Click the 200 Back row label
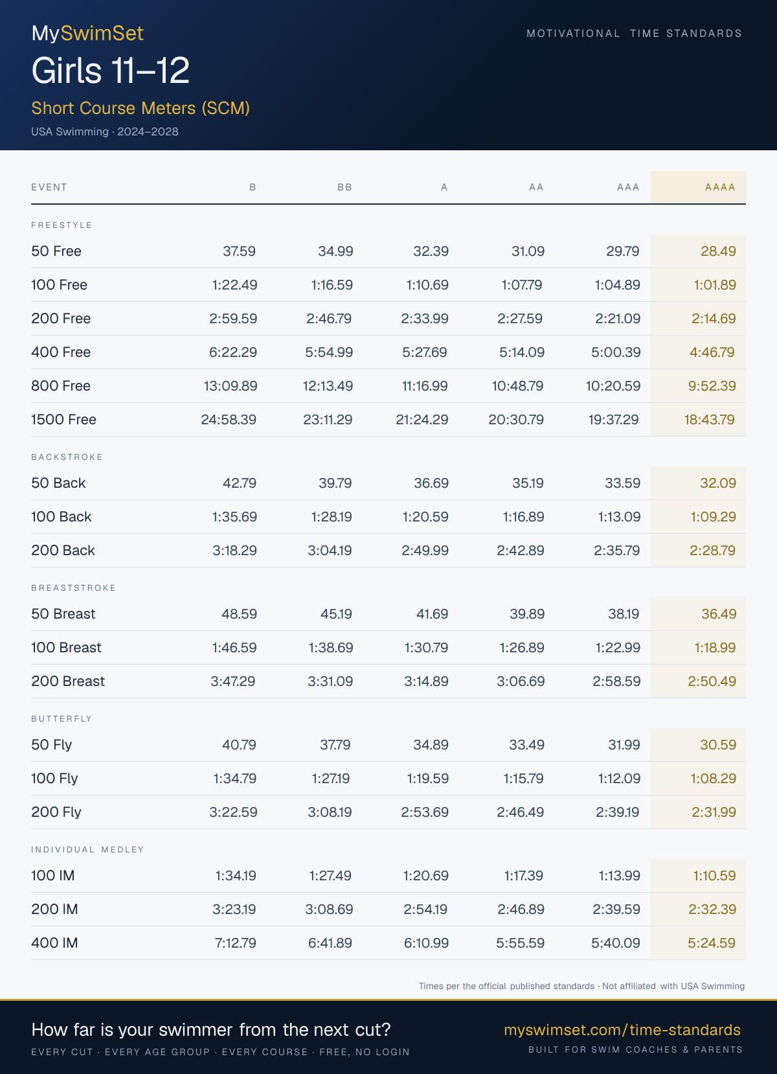This screenshot has height=1074, width=777. point(63,551)
